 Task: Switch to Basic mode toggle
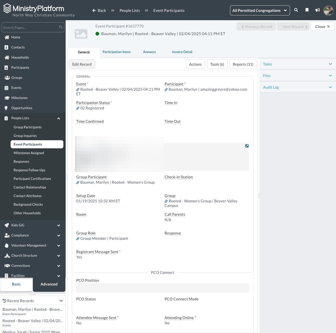pos(16,284)
